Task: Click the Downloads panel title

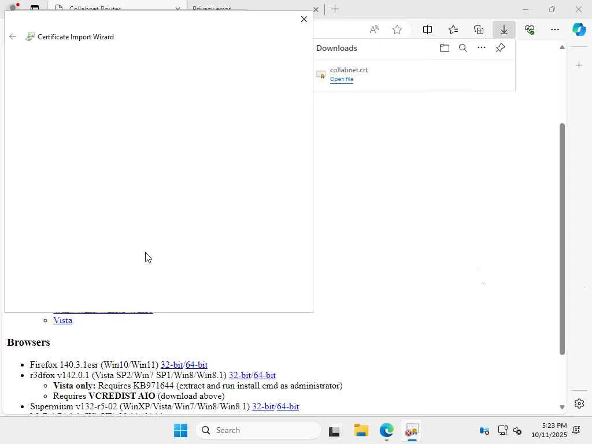Action: pyautogui.click(x=337, y=48)
